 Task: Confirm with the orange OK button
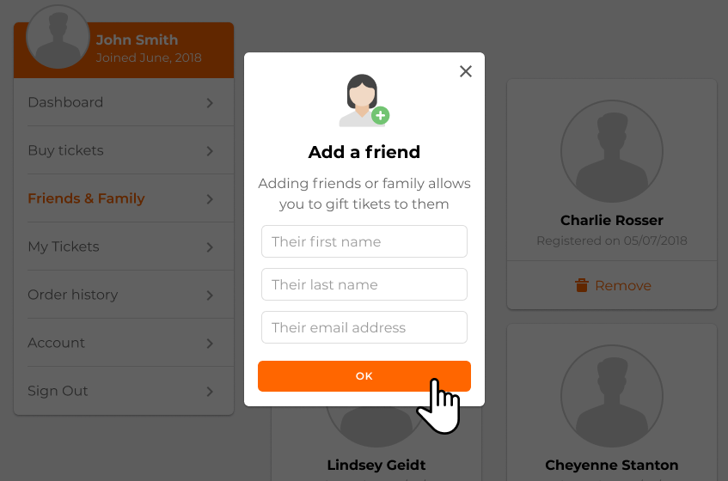(364, 376)
